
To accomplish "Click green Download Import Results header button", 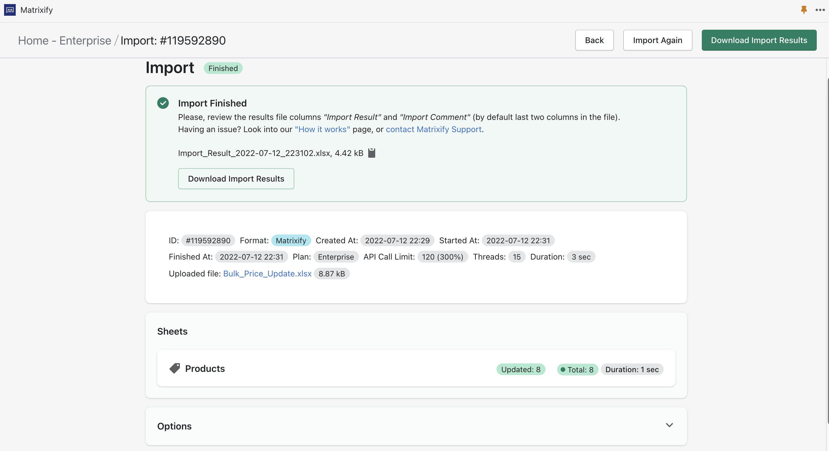I will 759,40.
